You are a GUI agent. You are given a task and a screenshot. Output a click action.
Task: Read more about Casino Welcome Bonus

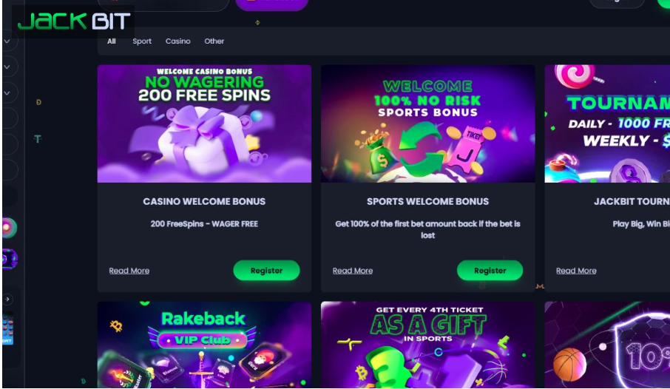click(x=129, y=271)
